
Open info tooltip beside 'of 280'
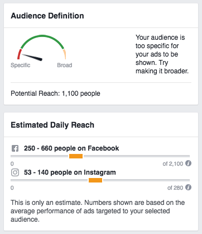point(188,187)
